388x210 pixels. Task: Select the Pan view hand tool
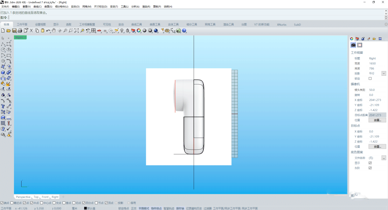coord(54,31)
